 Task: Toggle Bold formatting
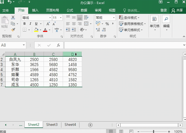click(x=24, y=24)
